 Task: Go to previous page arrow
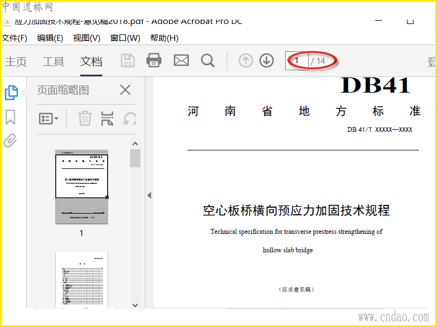pyautogui.click(x=245, y=60)
